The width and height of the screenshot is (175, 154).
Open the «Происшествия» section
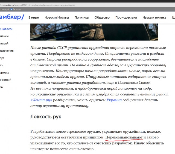(x=126, y=17)
